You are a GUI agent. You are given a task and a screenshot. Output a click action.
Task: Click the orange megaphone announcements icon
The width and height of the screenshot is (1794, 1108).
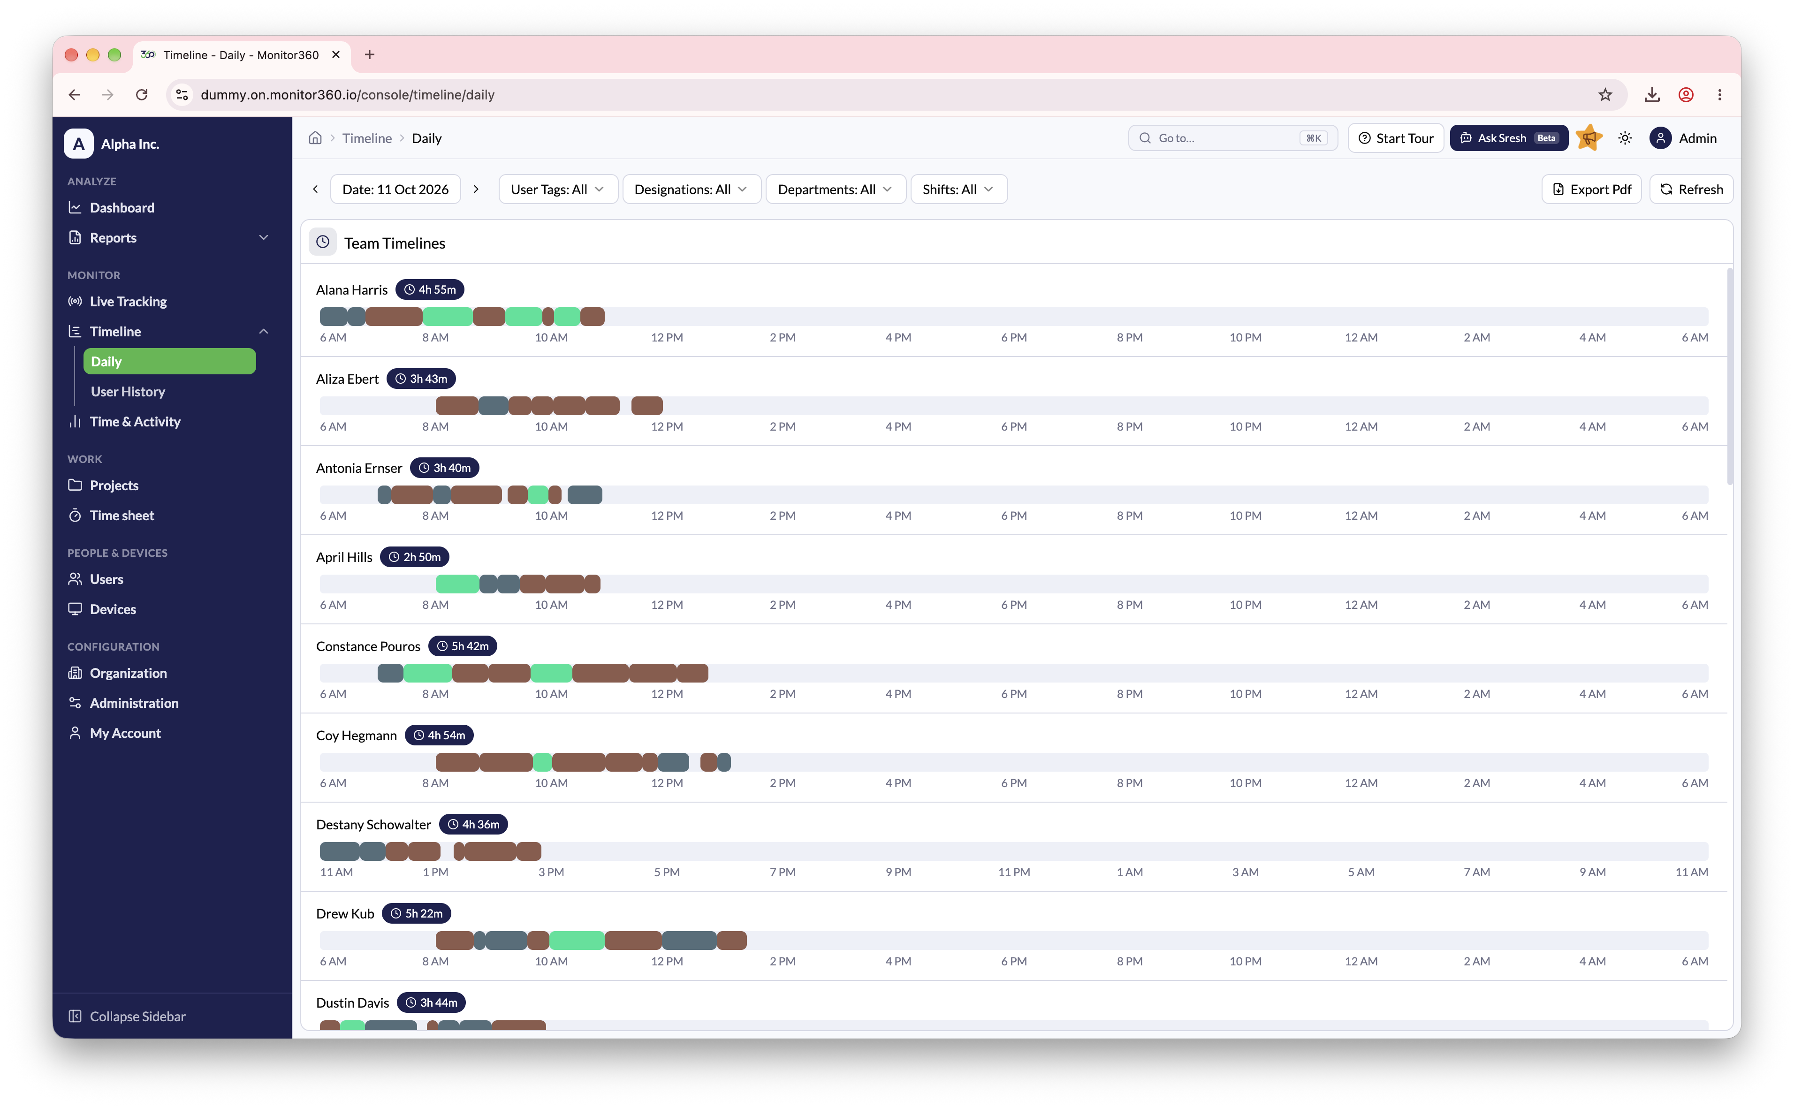[1588, 138]
